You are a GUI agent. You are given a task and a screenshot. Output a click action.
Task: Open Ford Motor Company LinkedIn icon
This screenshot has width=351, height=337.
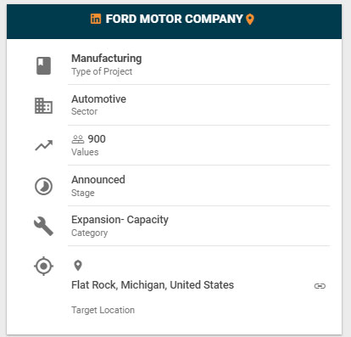point(96,19)
